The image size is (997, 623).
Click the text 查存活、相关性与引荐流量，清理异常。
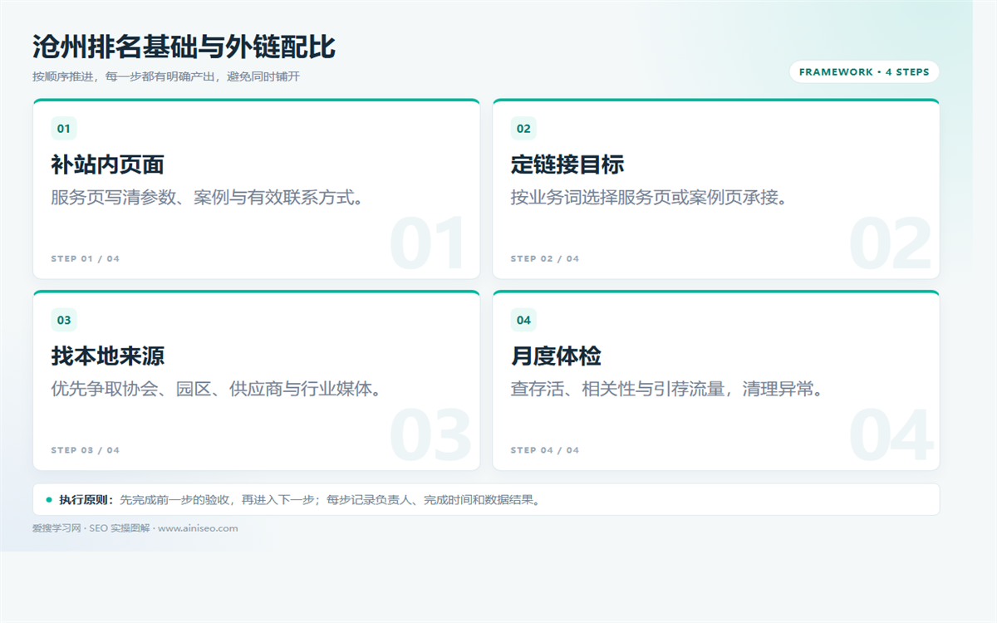point(667,389)
